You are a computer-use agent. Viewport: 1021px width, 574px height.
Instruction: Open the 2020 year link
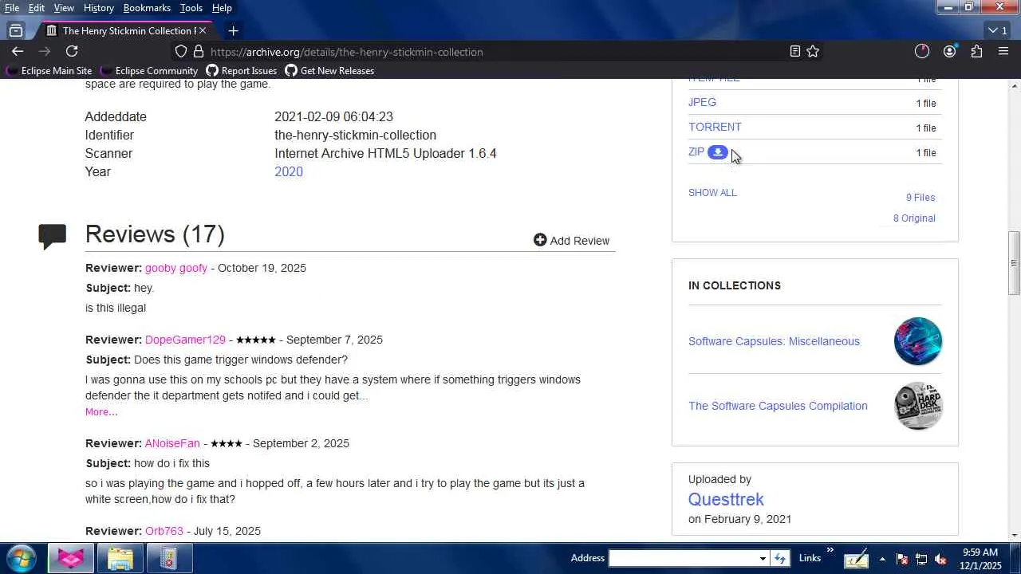click(289, 171)
